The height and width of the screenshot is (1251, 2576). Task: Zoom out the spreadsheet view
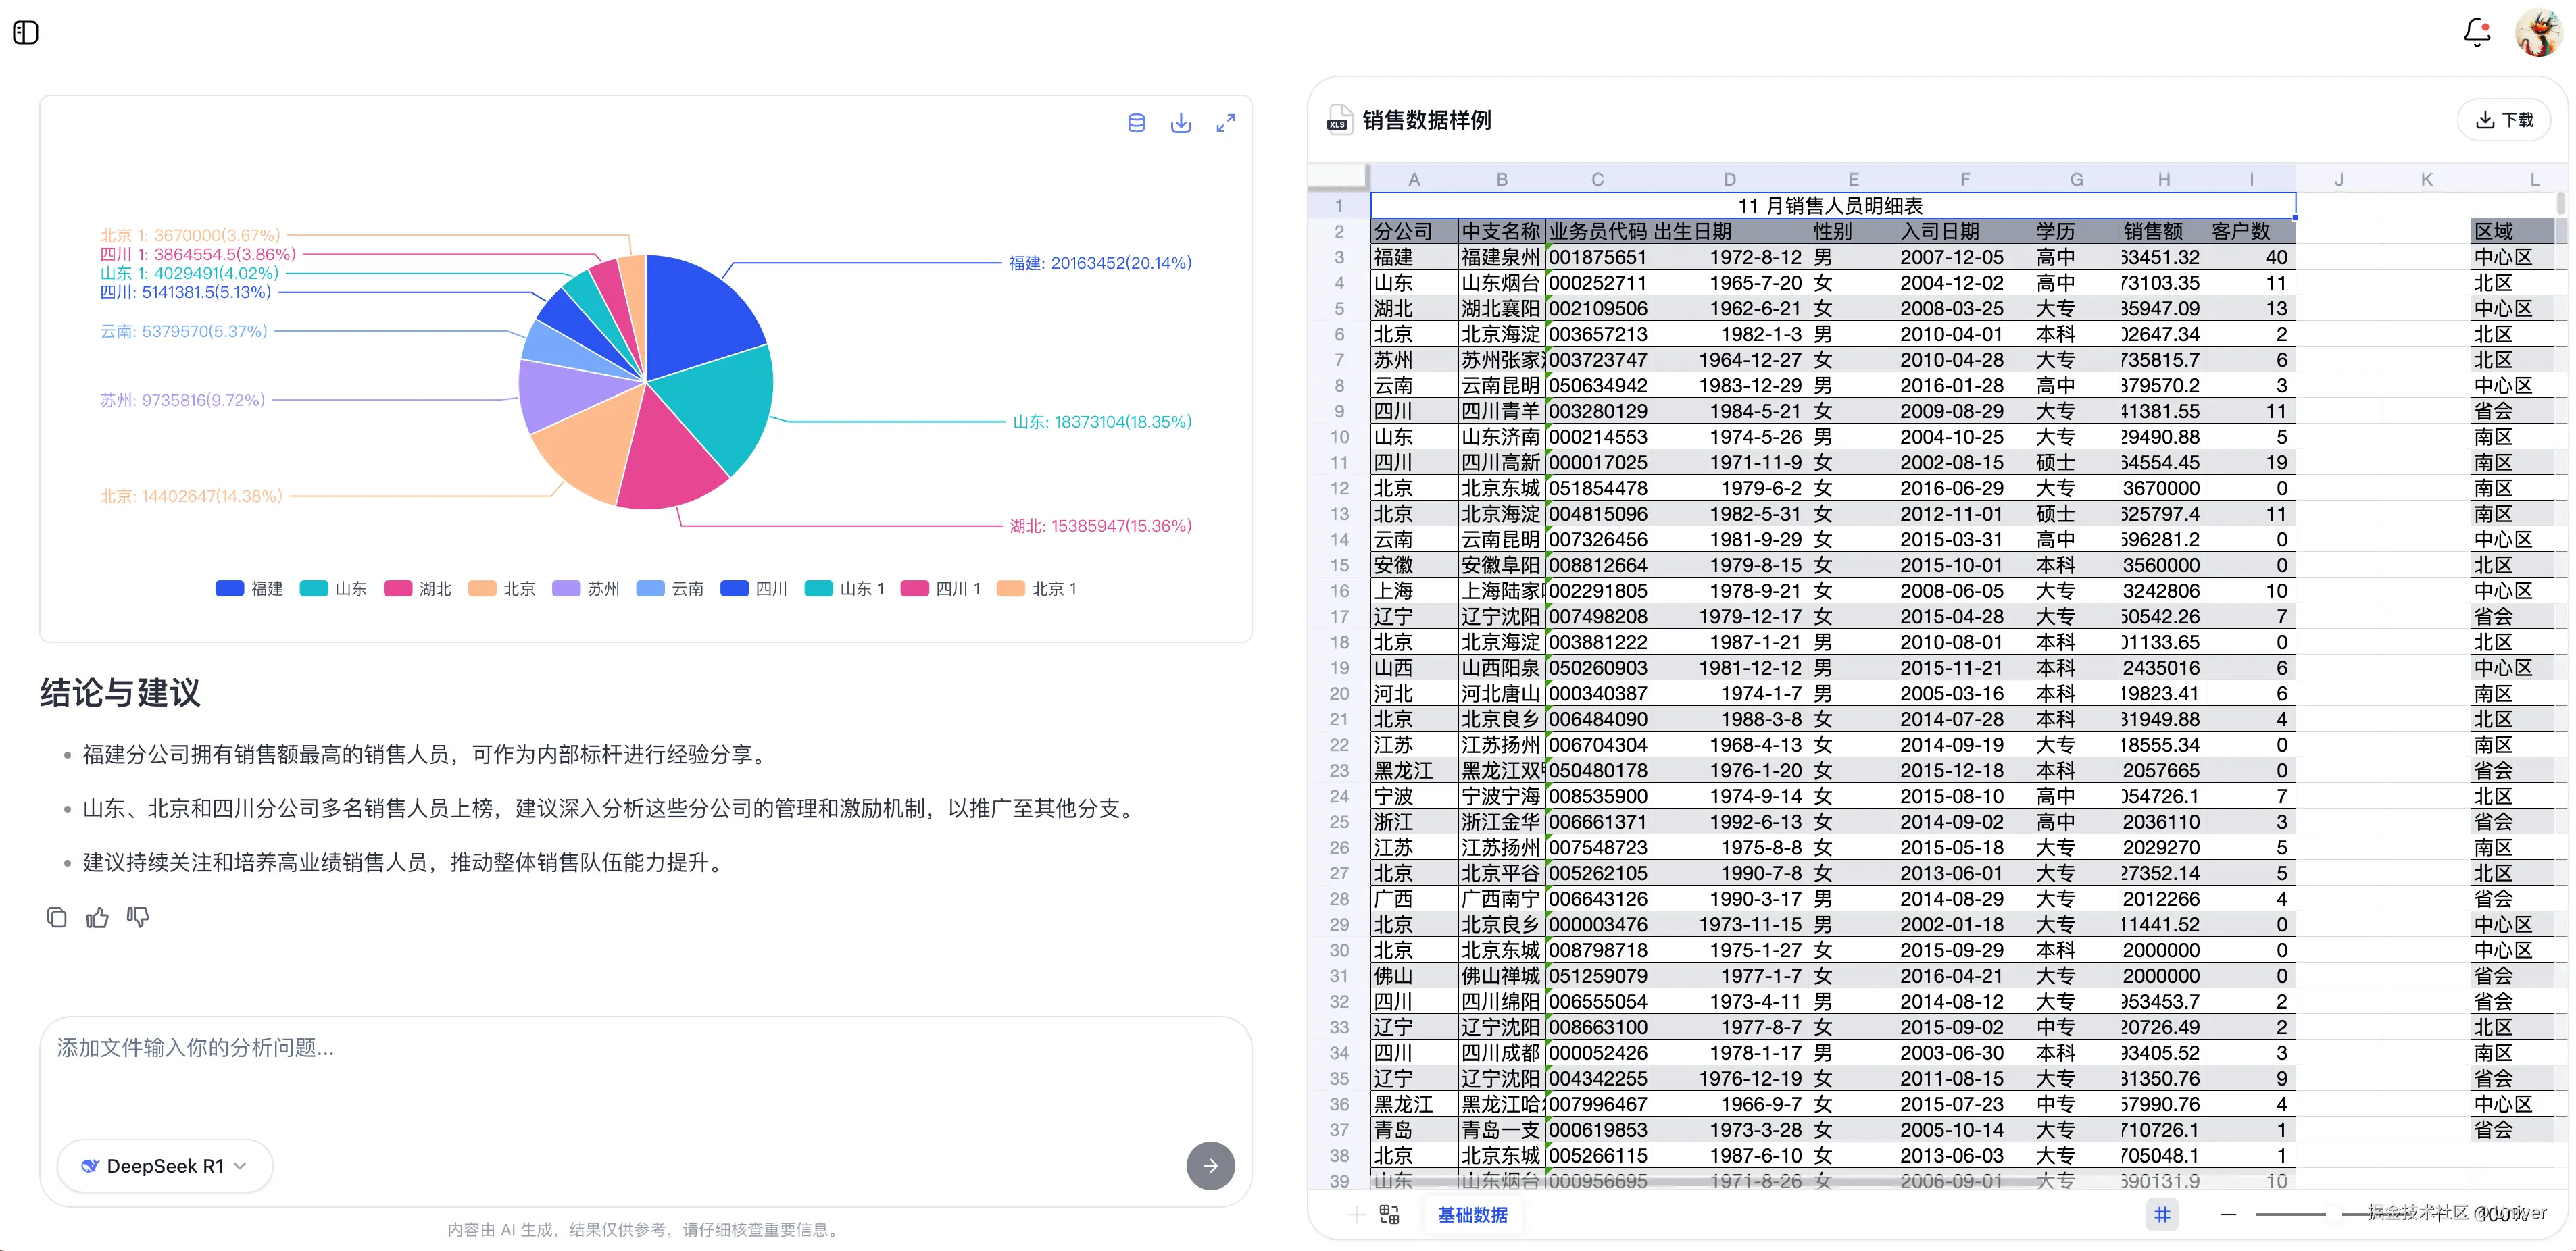click(x=2228, y=1215)
